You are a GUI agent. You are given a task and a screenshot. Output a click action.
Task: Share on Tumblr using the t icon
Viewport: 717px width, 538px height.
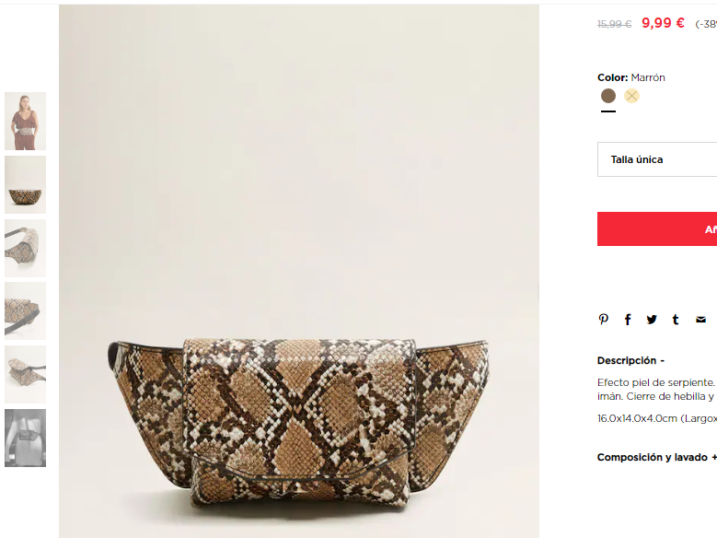(676, 320)
